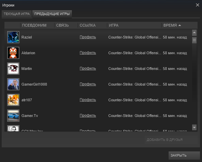Click GamerGirl1008's avatar thumbnail
Screen dimensions: 202x162
(13, 84)
